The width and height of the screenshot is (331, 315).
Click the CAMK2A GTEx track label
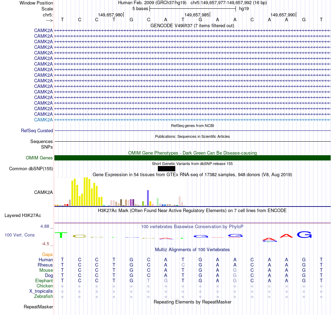click(x=43, y=192)
